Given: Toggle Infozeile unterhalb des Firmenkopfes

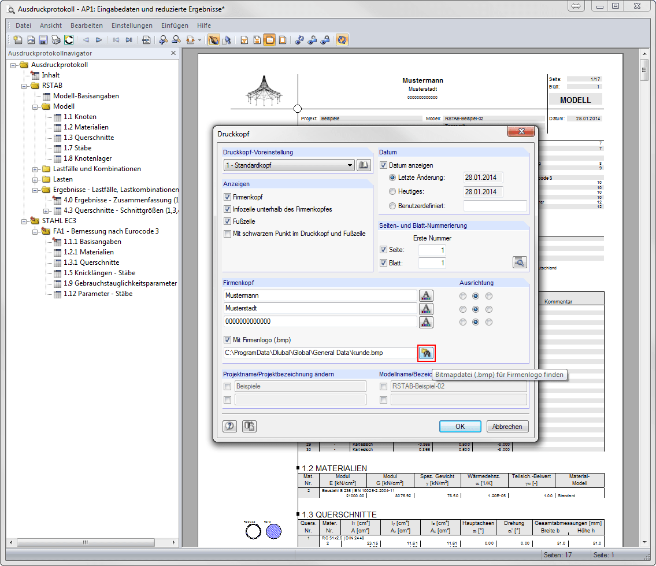Looking at the screenshot, I should point(228,209).
